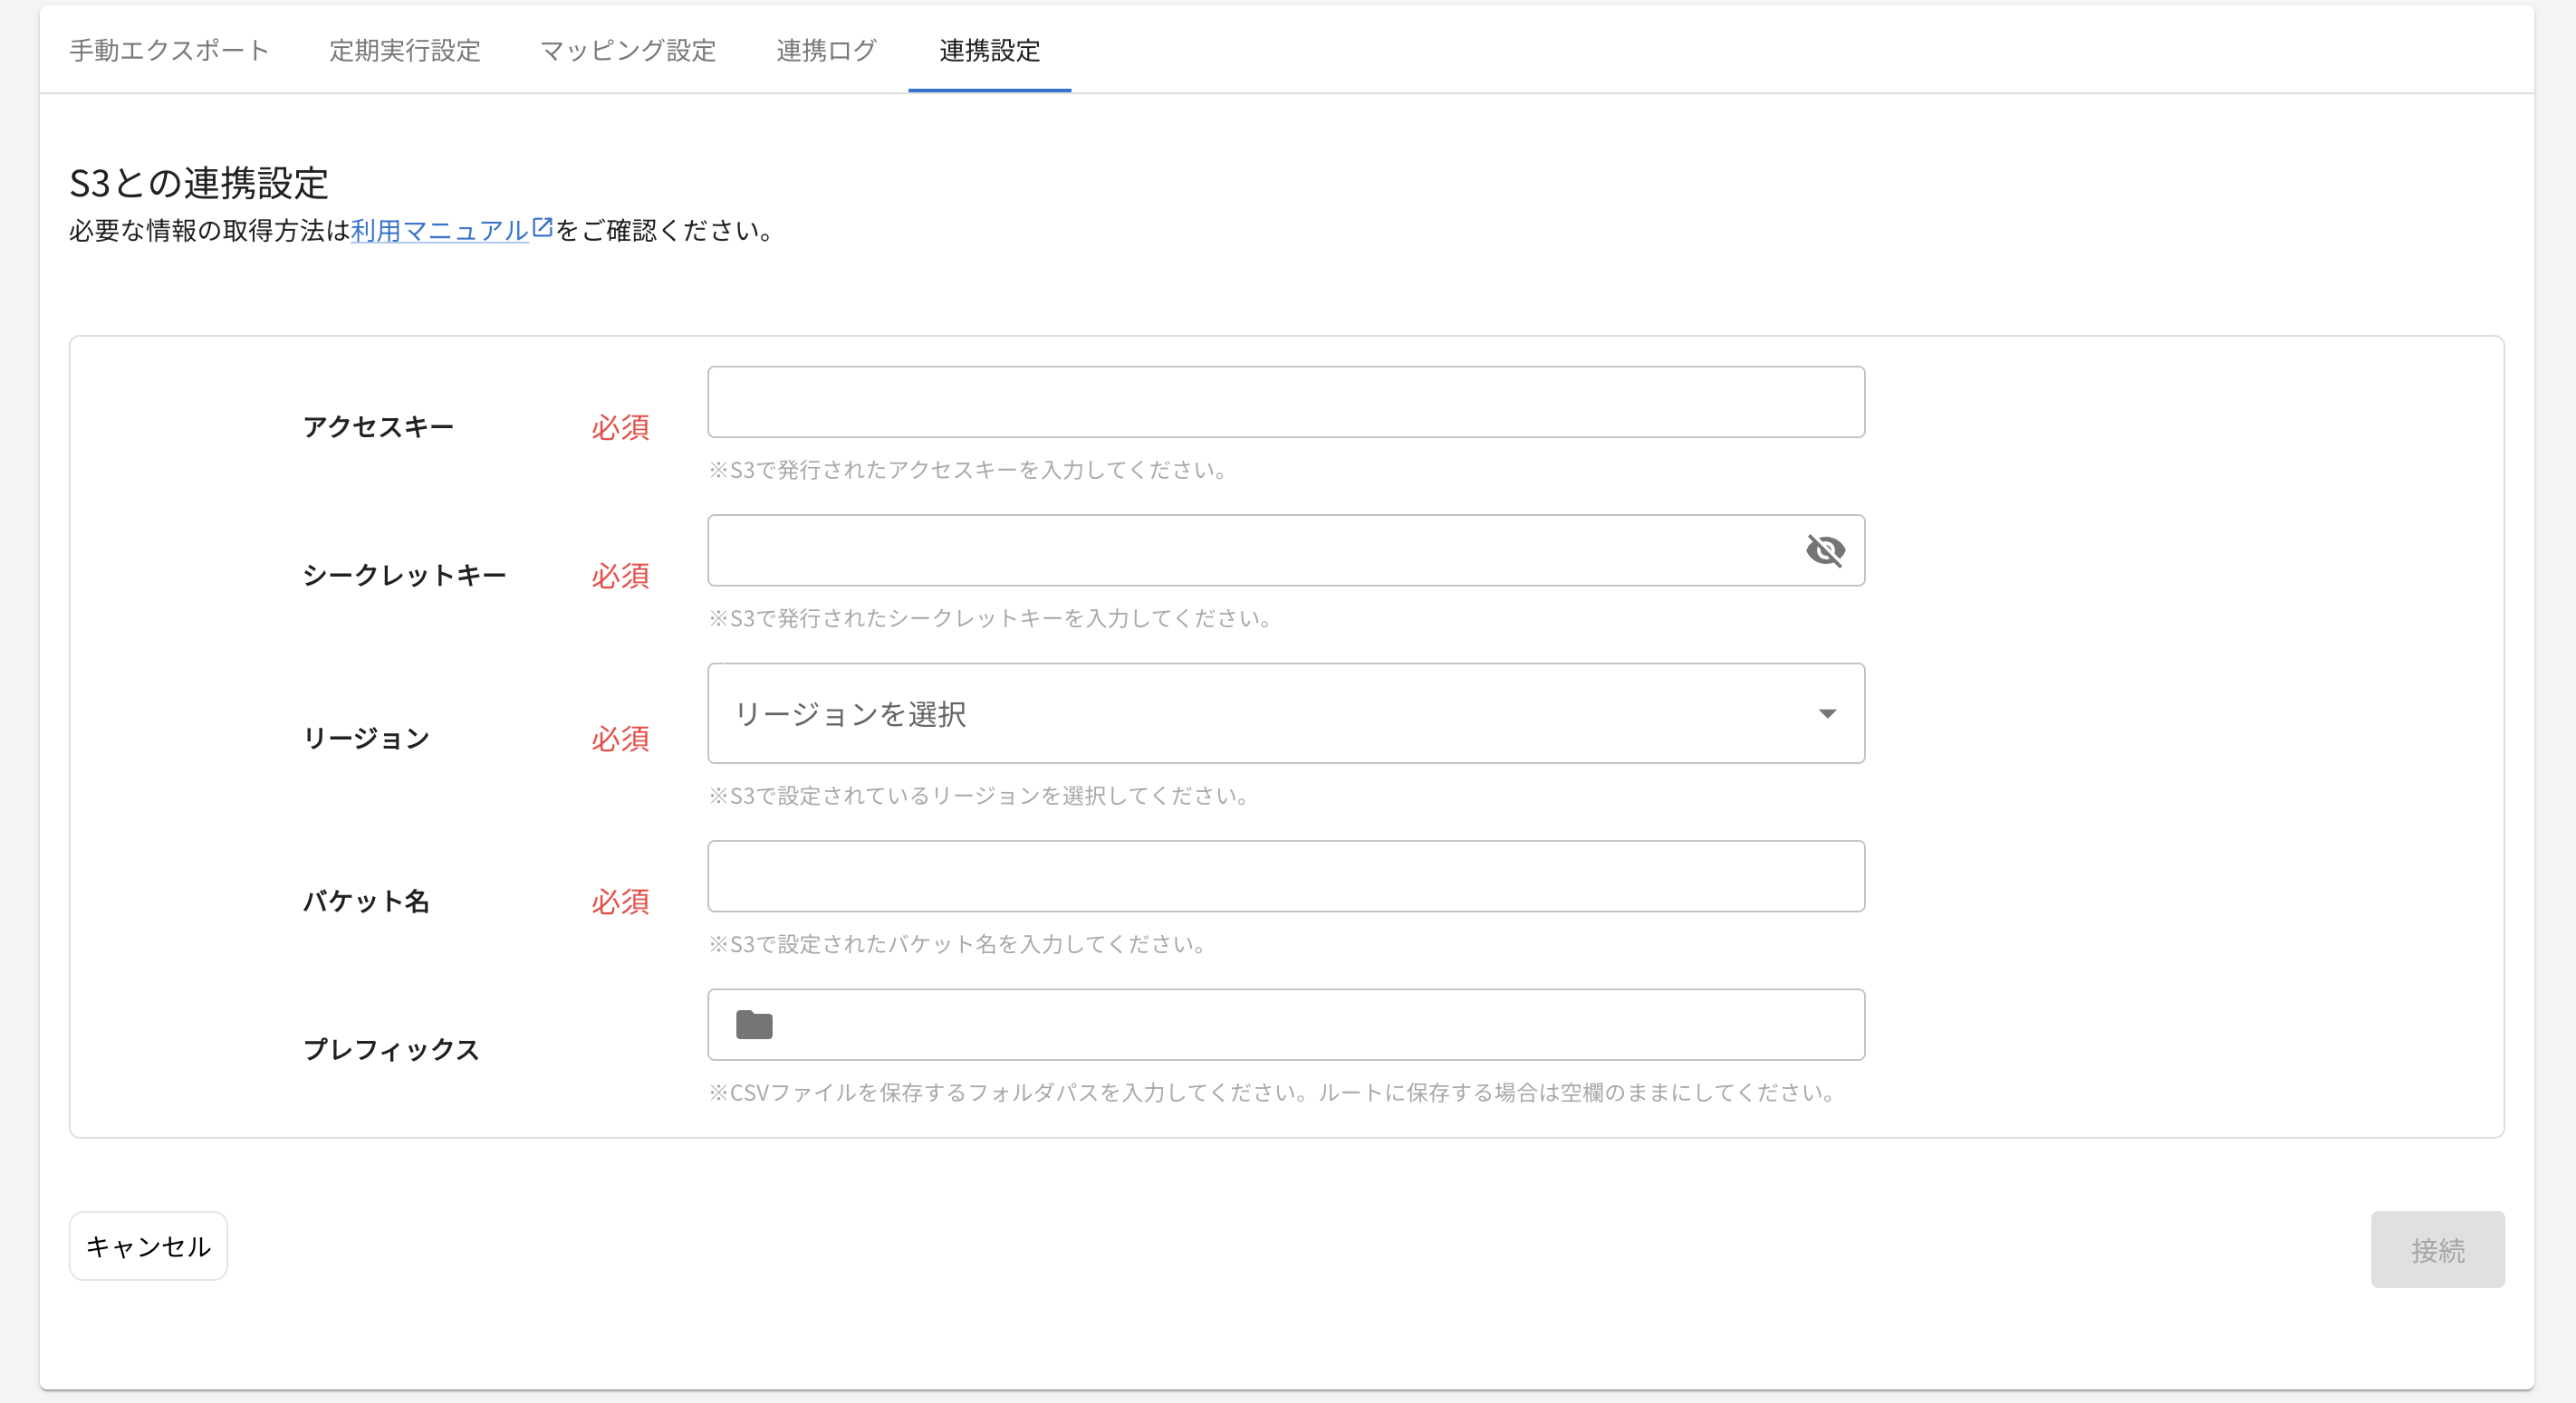Open the 定期実行設定 tab

[x=405, y=50]
